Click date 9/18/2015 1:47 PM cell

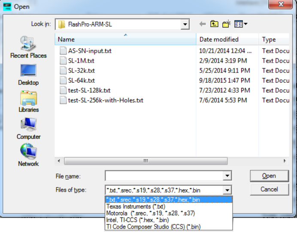point(224,81)
